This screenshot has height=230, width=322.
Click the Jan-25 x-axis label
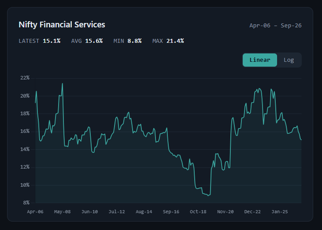280,212
